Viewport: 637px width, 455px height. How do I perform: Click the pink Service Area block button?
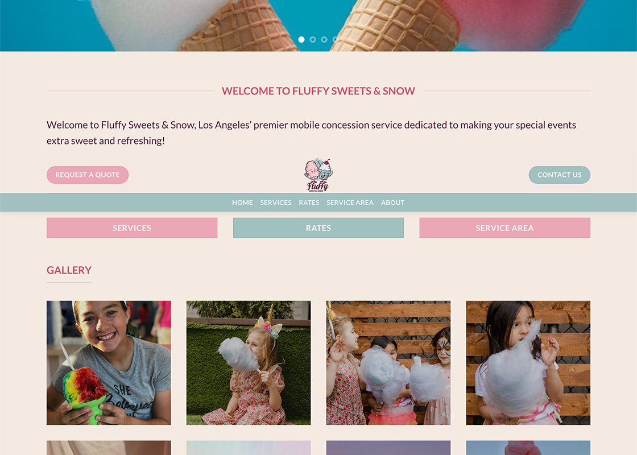click(505, 228)
